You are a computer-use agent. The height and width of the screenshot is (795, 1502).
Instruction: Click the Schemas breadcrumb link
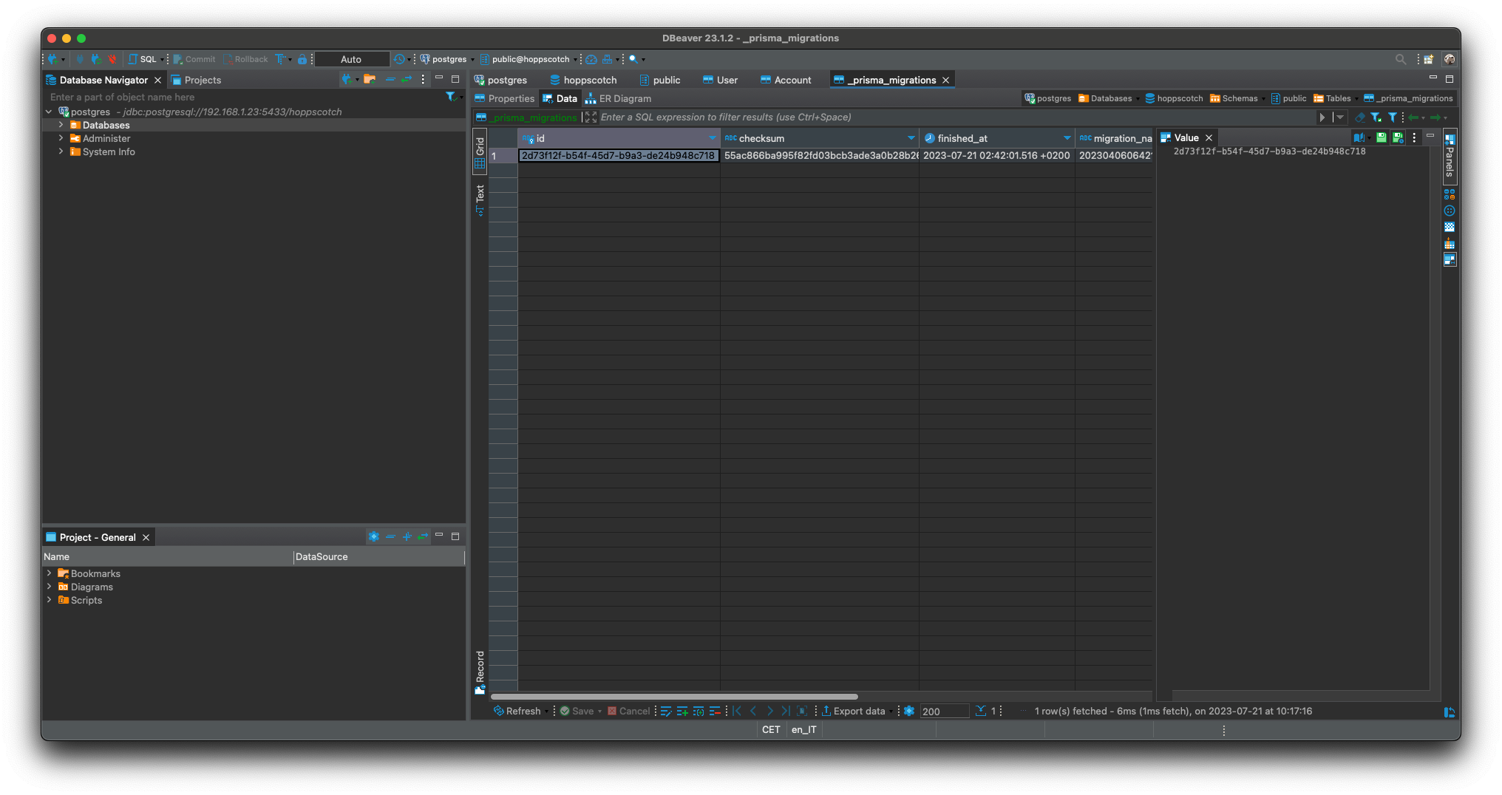pos(1240,98)
